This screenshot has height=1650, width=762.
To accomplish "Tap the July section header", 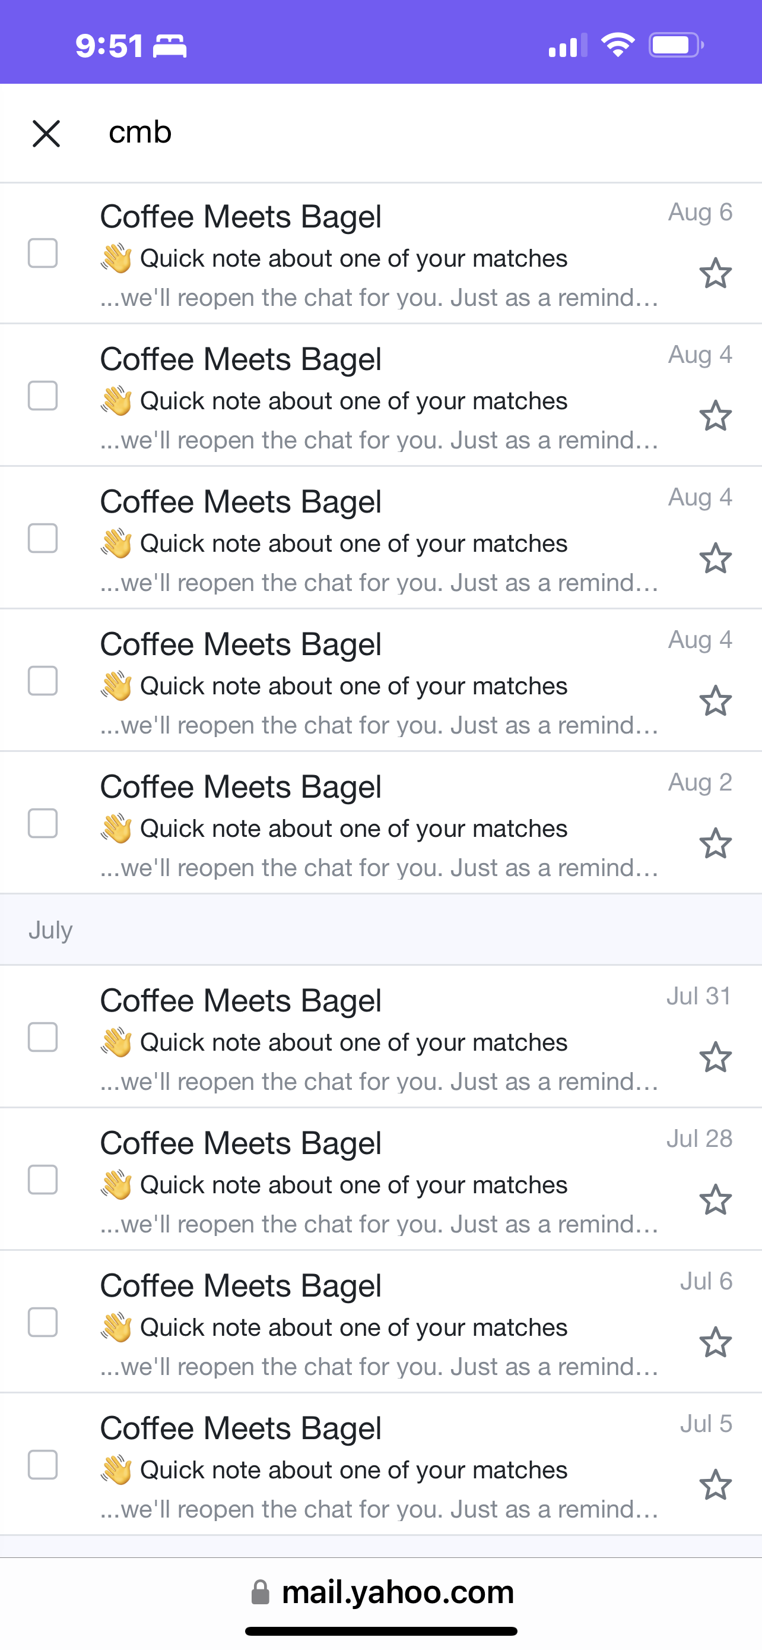I will pos(380,930).
